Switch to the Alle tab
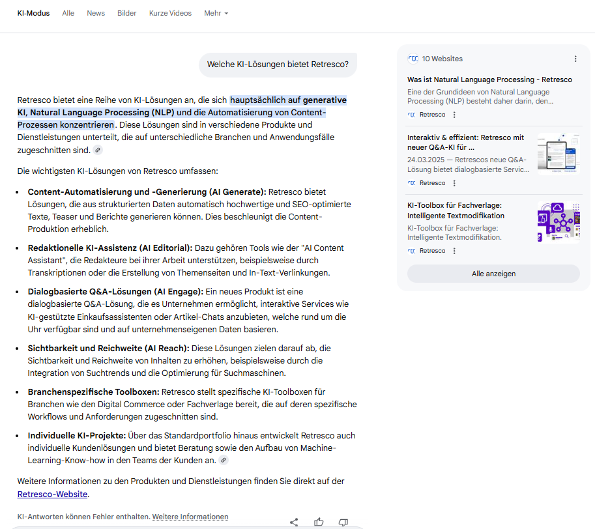Screen dimensions: 595x529 click(x=68, y=12)
